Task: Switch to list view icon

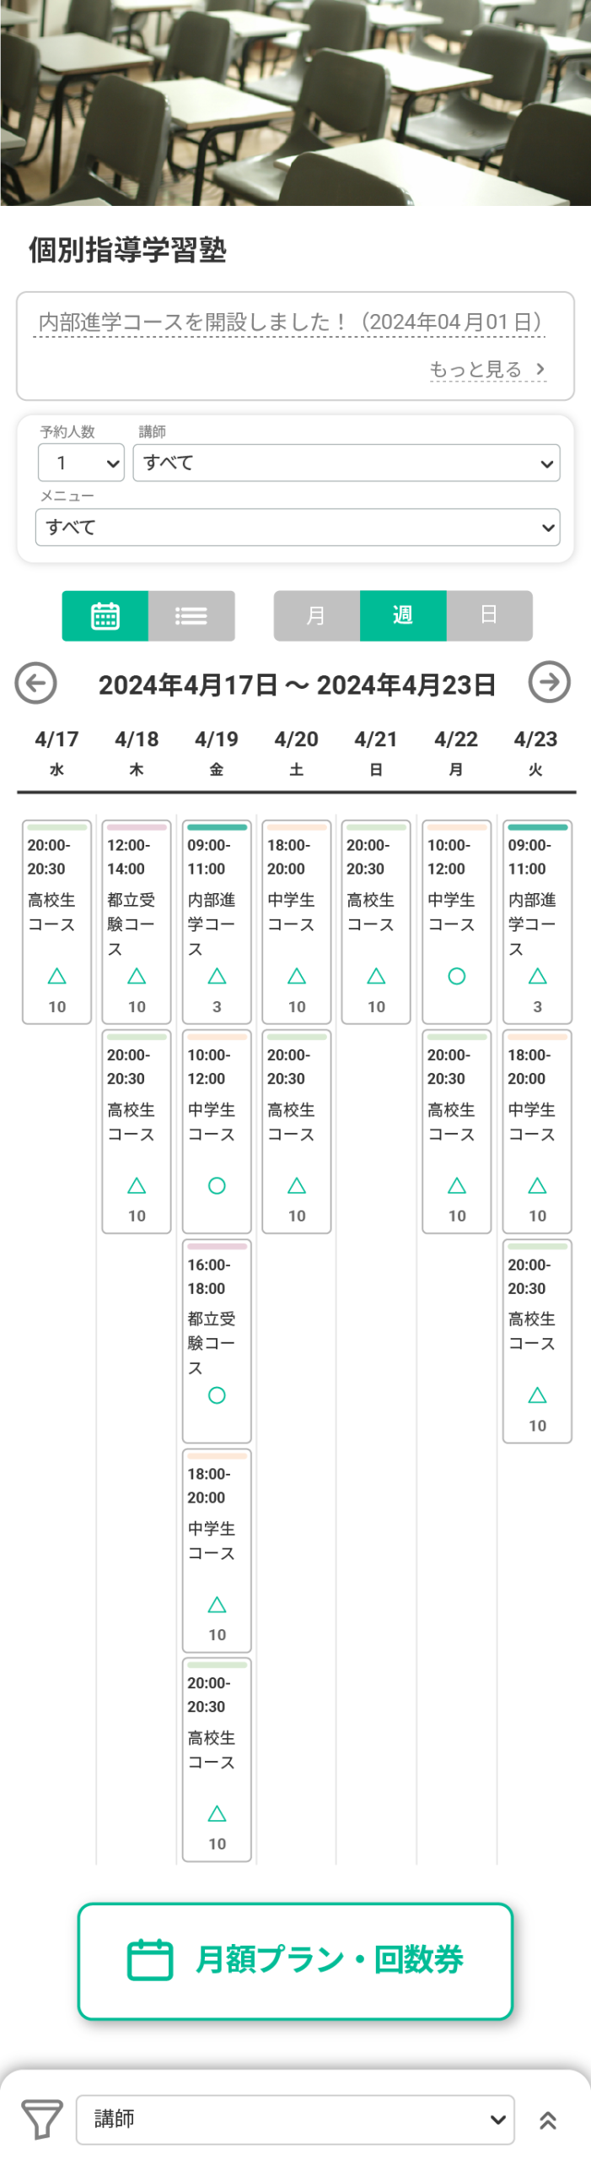Action: [191, 615]
